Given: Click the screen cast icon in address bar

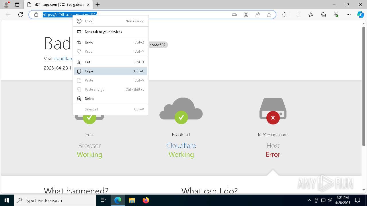Looking at the screenshot, I should click(x=235, y=15).
